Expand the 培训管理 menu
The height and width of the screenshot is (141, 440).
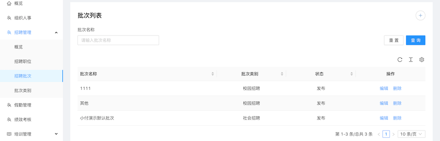point(56,134)
